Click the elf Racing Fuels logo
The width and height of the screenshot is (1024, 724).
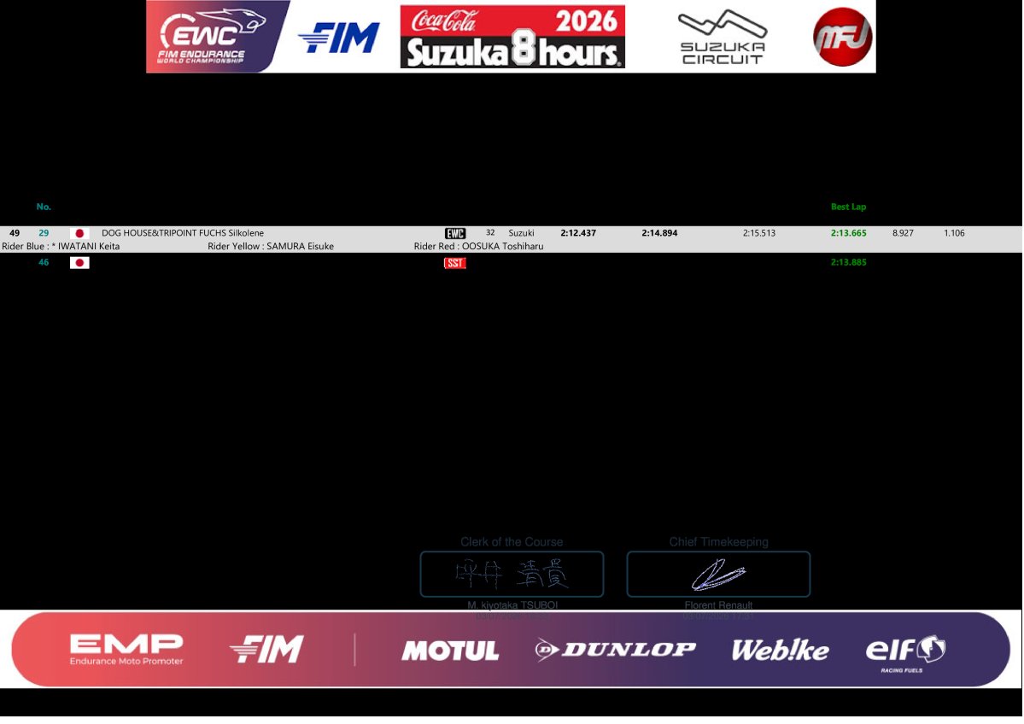pyautogui.click(x=905, y=653)
